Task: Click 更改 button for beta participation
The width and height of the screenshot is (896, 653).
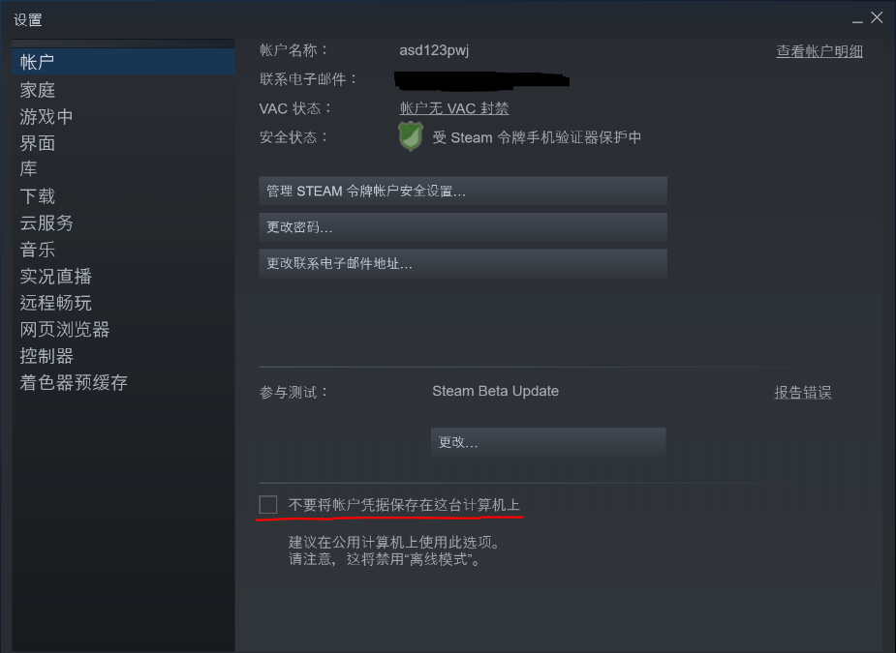Action: [x=548, y=442]
